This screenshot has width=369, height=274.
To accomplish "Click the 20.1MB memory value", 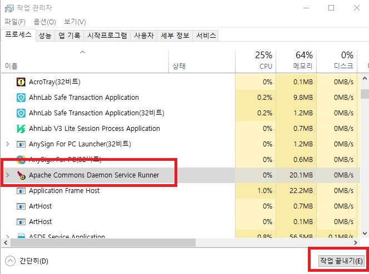I will [301, 175].
